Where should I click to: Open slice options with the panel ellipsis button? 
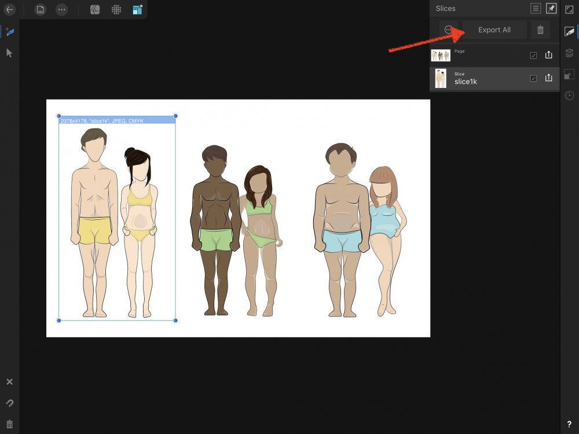coord(448,30)
